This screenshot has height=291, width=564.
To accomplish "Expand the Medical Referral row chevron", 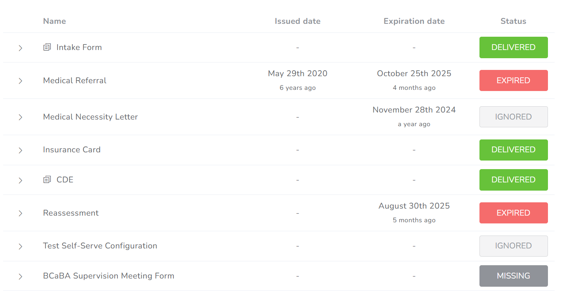I will [20, 81].
